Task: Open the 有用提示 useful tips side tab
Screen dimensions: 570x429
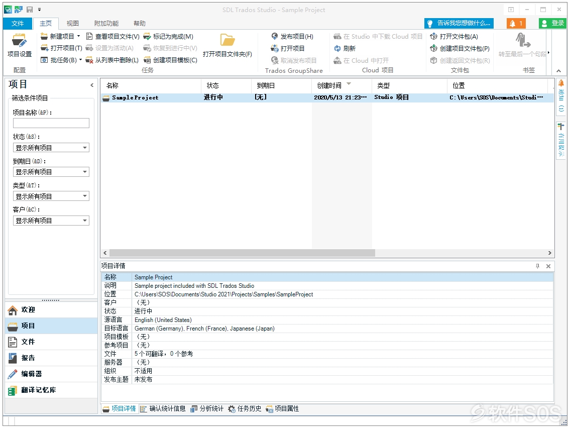Action: pos(561,140)
